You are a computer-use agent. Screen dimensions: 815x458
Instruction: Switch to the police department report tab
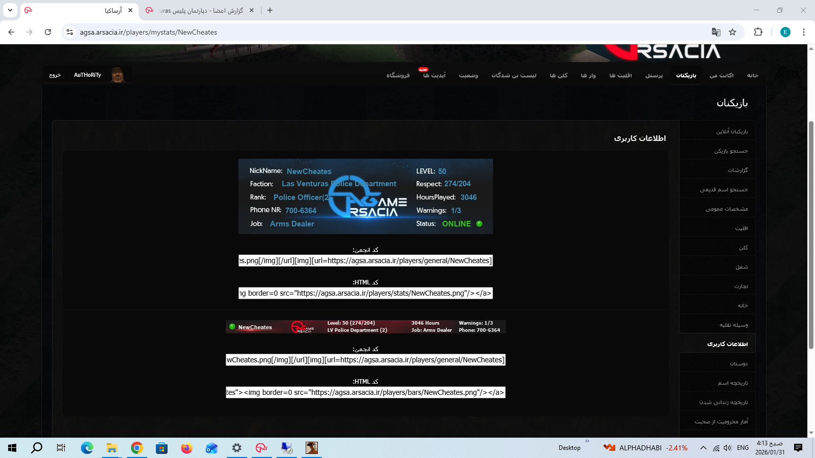click(200, 10)
